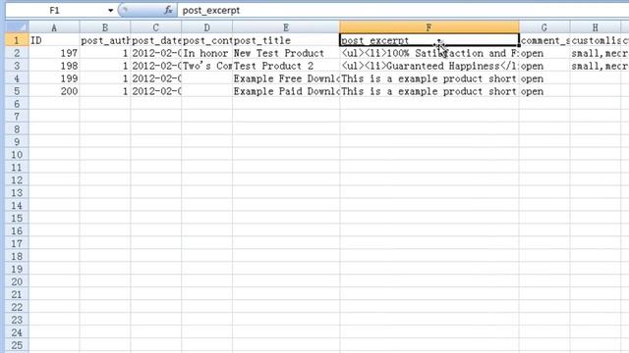This screenshot has height=353, width=629.
Task: Click the open status cell in row 5
Action: point(544,91)
